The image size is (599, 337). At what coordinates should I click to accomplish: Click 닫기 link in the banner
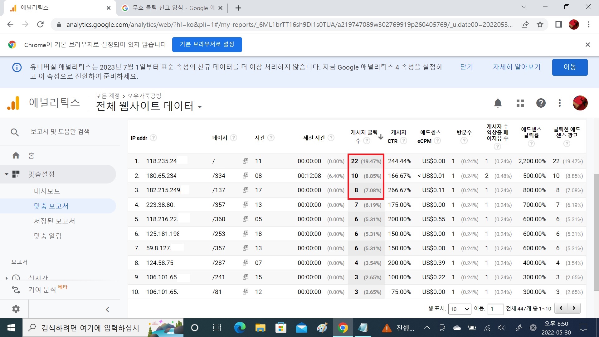pyautogui.click(x=467, y=67)
